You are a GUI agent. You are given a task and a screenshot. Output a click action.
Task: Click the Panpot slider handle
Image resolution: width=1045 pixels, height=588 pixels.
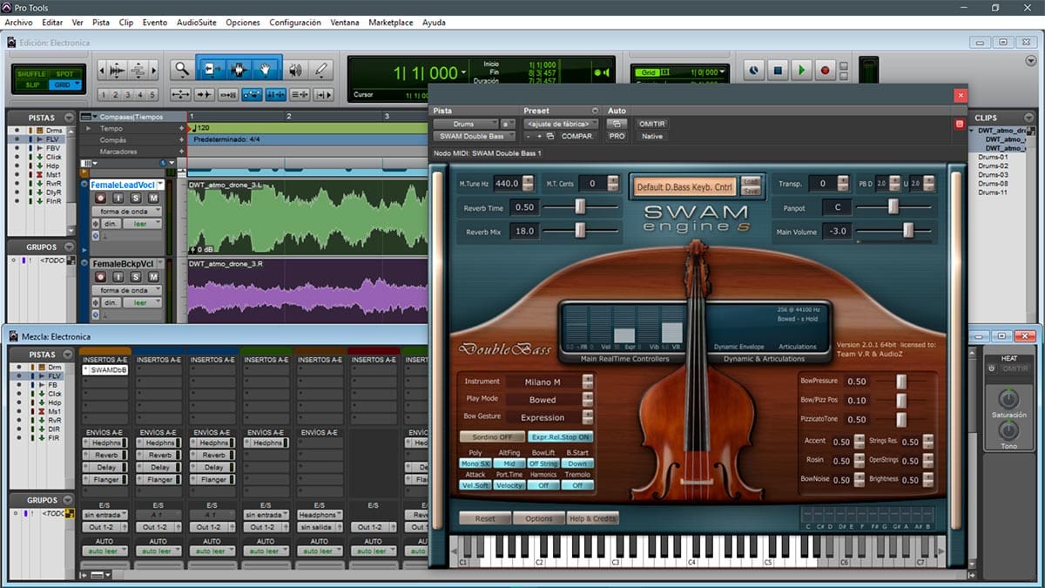coord(893,206)
